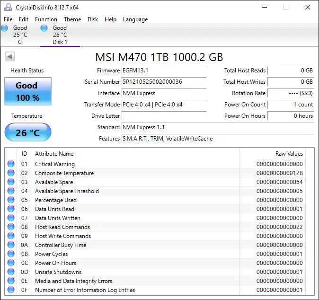Click the Interface field NVM Express
Viewport: 319px width, 300px height.
[x=164, y=93]
